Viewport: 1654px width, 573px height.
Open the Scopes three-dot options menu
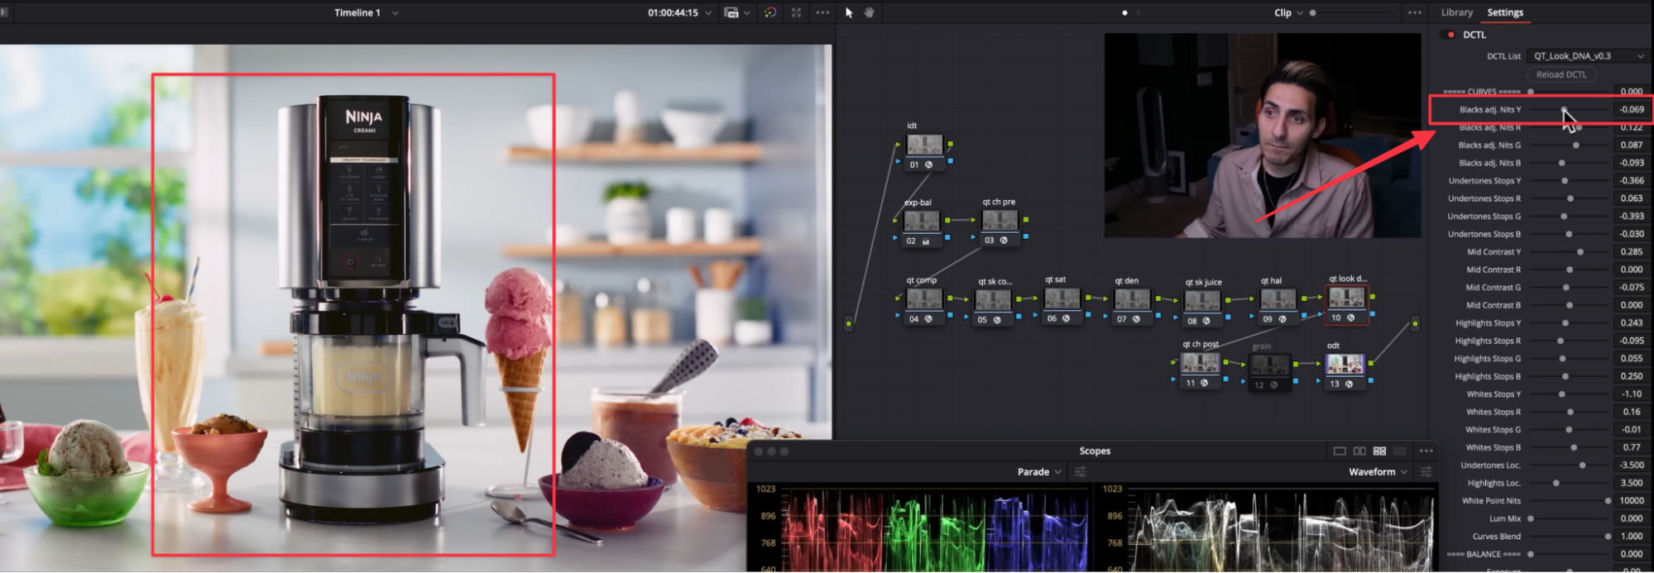(1426, 451)
